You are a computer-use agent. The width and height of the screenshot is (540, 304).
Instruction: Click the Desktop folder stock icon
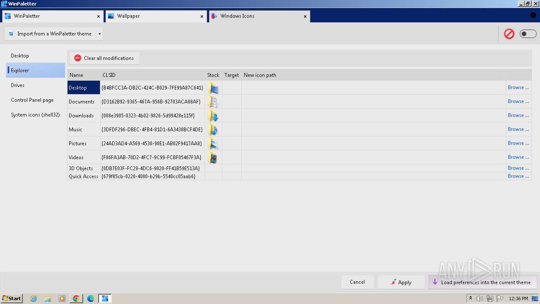[213, 88]
